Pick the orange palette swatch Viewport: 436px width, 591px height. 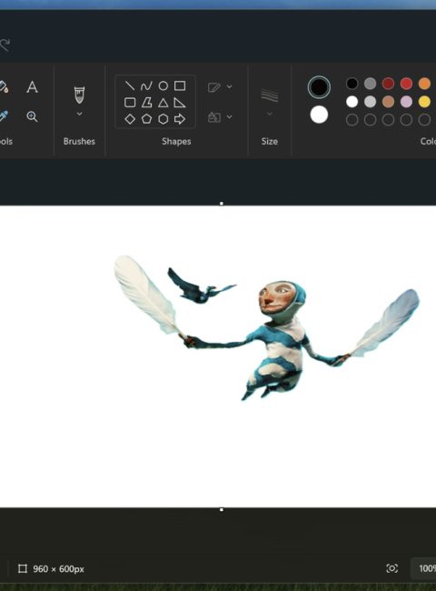[x=424, y=84]
